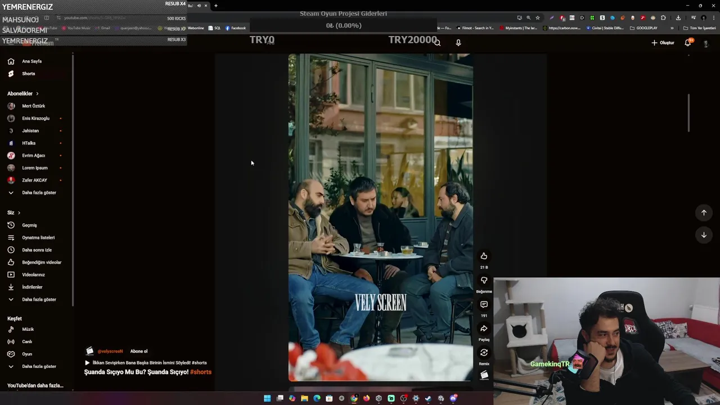Pause the short video player
Image resolution: width=720 pixels, height=405 pixels.
click(381, 217)
